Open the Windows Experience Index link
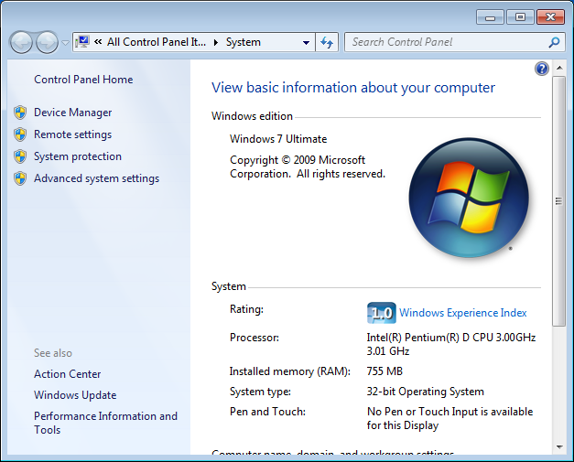 pos(462,313)
